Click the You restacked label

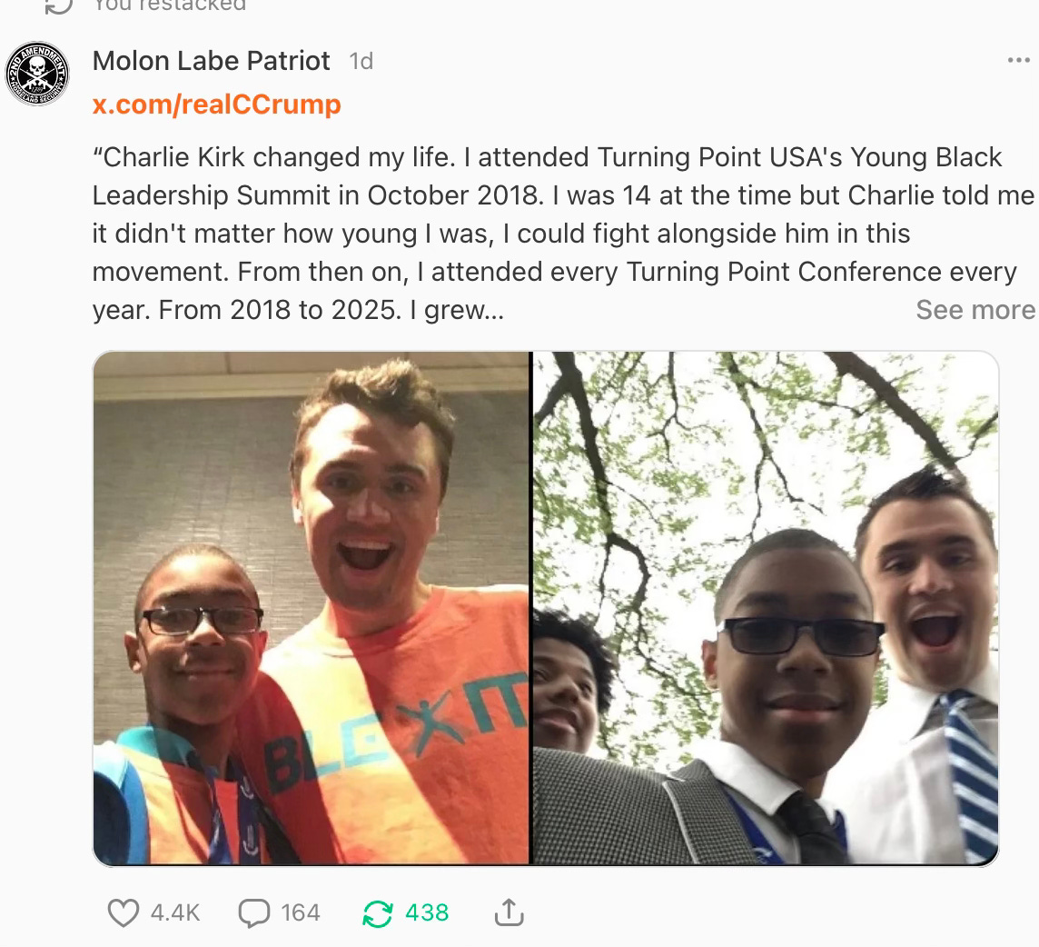[170, 5]
